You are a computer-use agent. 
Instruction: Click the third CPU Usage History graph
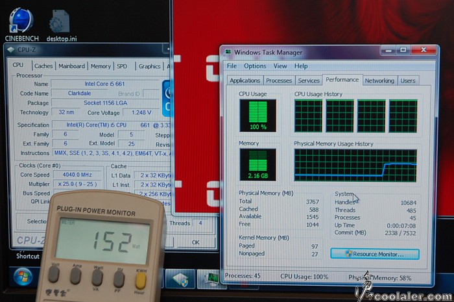[372, 116]
